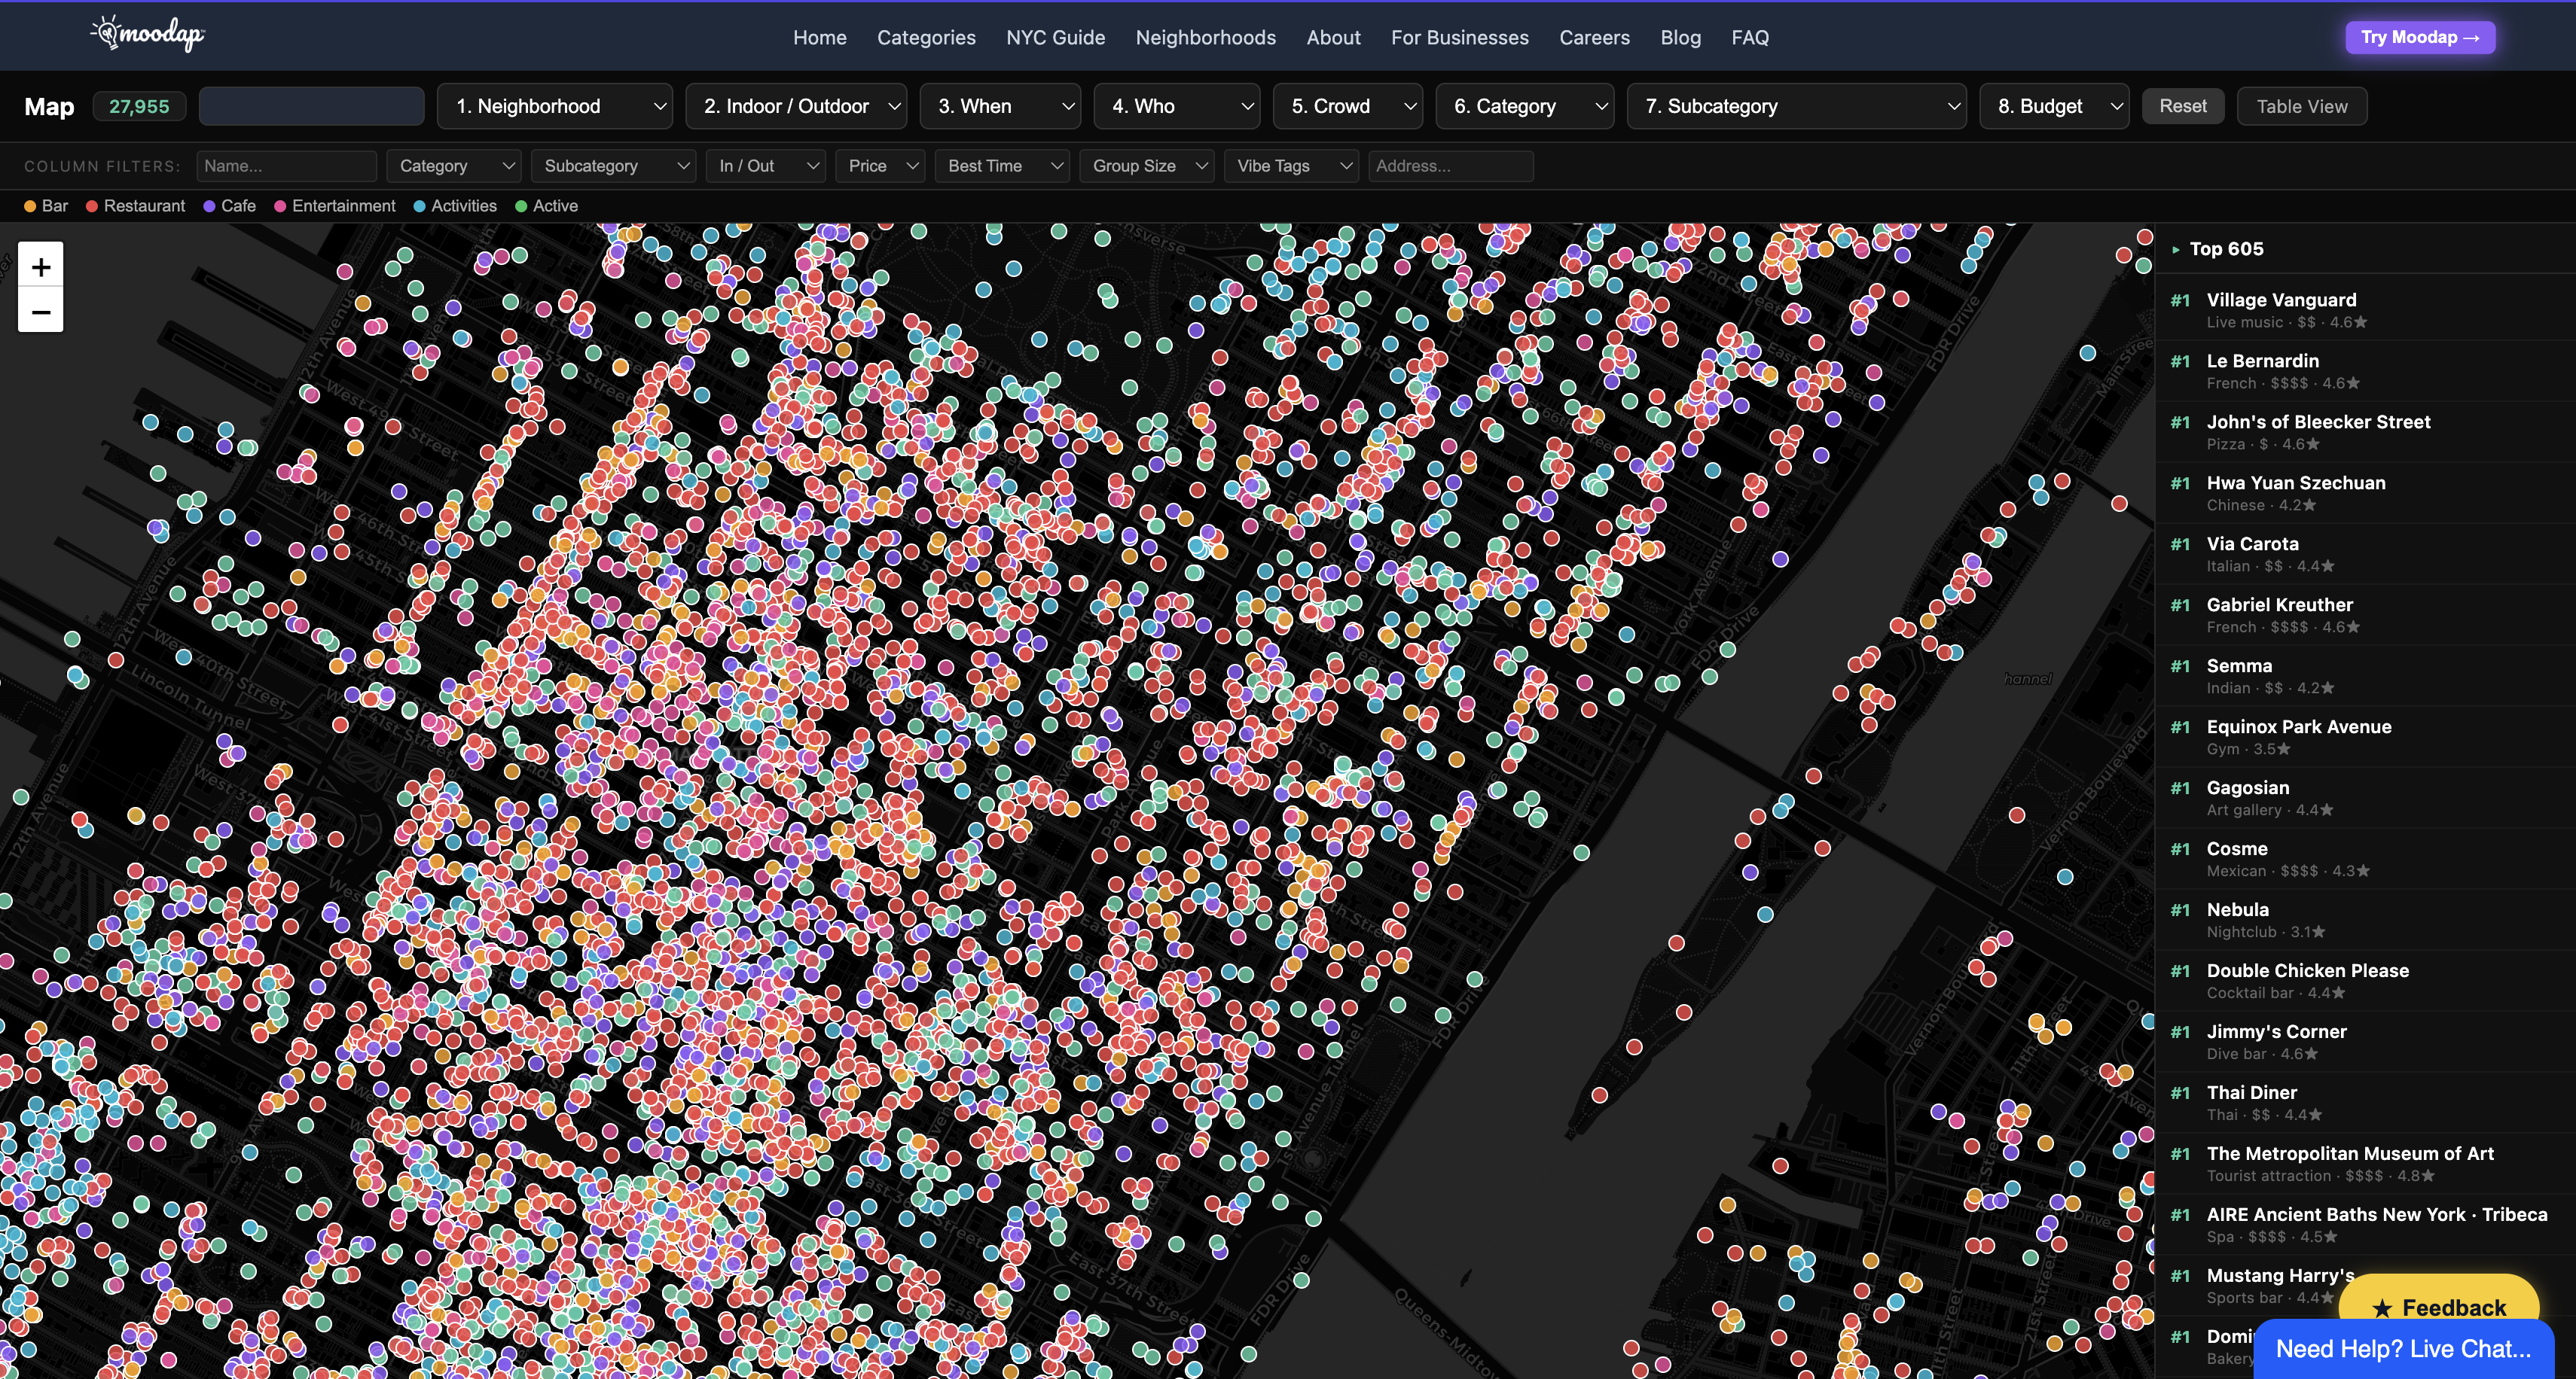The image size is (2576, 1379).
Task: Open the Vibe Tags column filter
Action: [x=1290, y=166]
